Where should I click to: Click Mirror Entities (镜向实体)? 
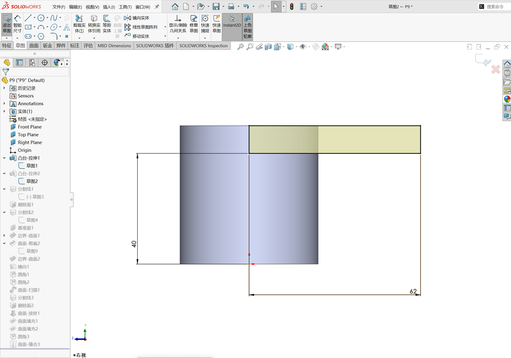pyautogui.click(x=137, y=18)
